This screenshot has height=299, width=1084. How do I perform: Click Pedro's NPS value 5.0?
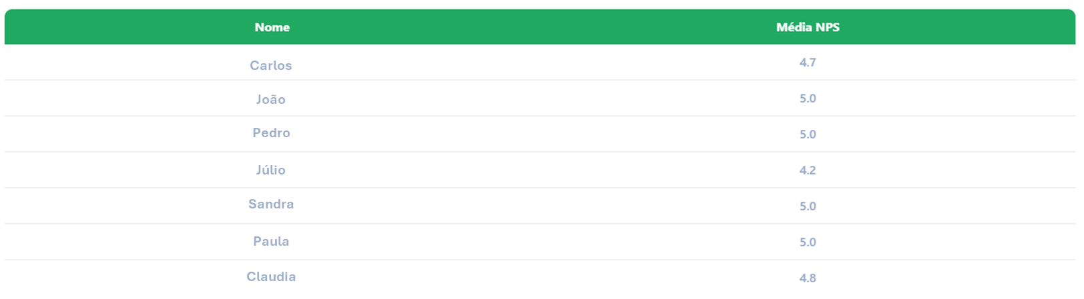click(x=808, y=135)
